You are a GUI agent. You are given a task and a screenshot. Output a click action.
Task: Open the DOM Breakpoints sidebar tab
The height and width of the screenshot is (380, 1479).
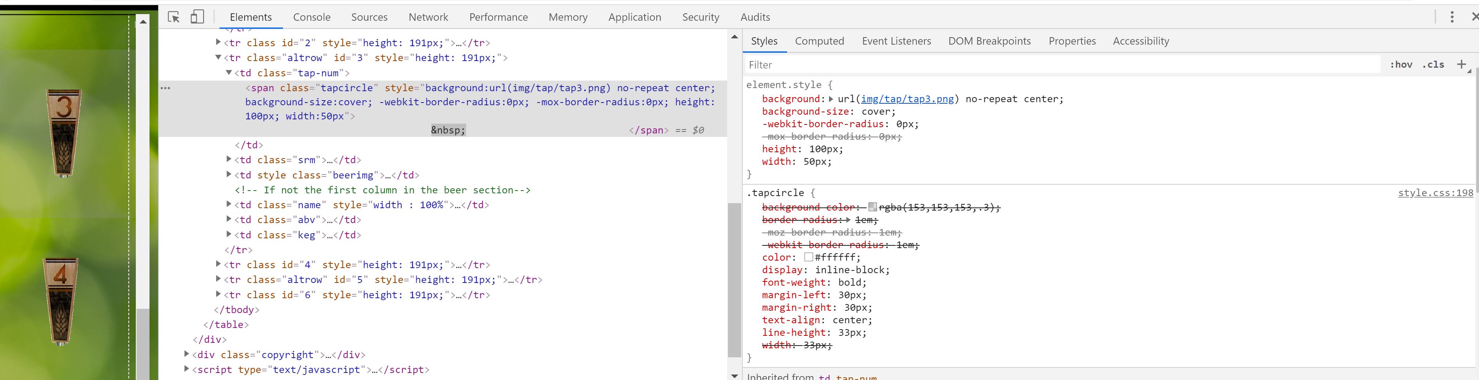[x=989, y=41]
